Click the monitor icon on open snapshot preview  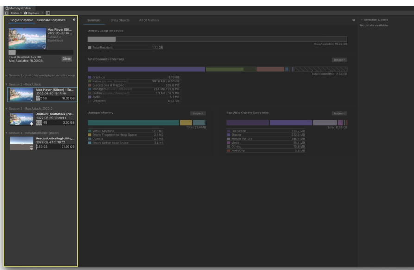pos(44,47)
